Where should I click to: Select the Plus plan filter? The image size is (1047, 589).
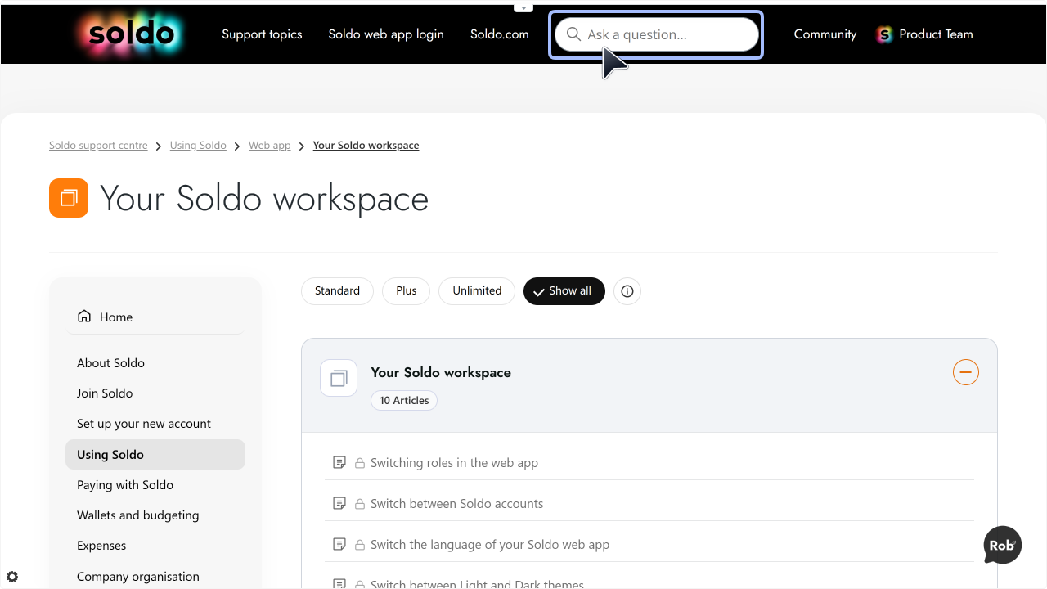(x=407, y=291)
